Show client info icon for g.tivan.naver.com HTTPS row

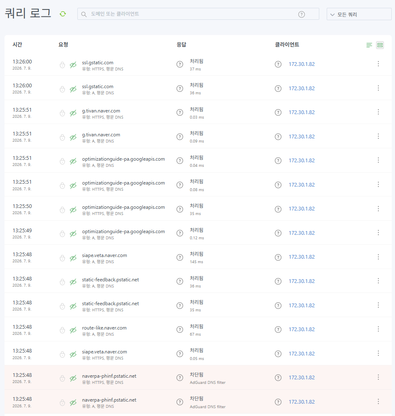[278, 112]
